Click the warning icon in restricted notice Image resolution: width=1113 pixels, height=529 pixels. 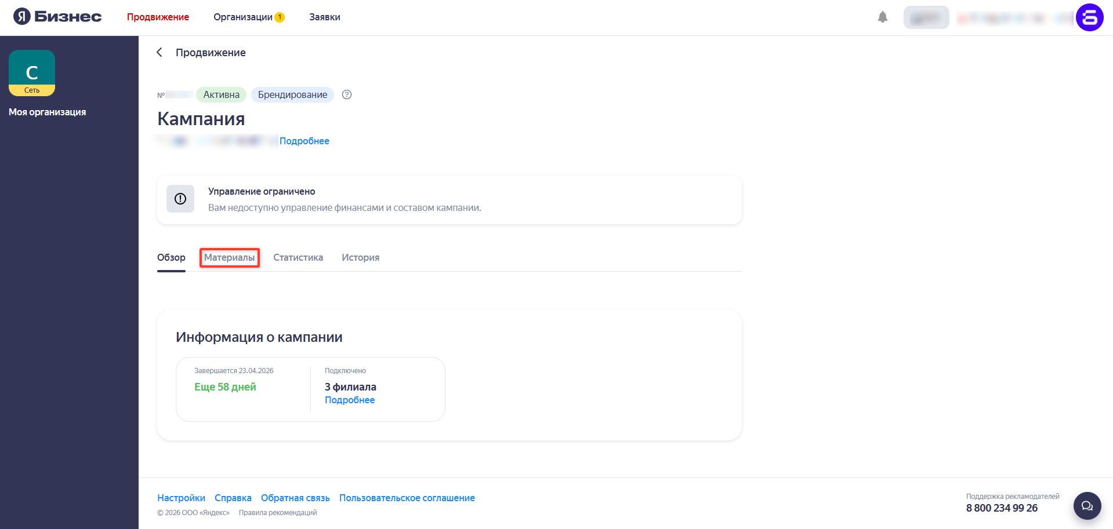point(180,199)
